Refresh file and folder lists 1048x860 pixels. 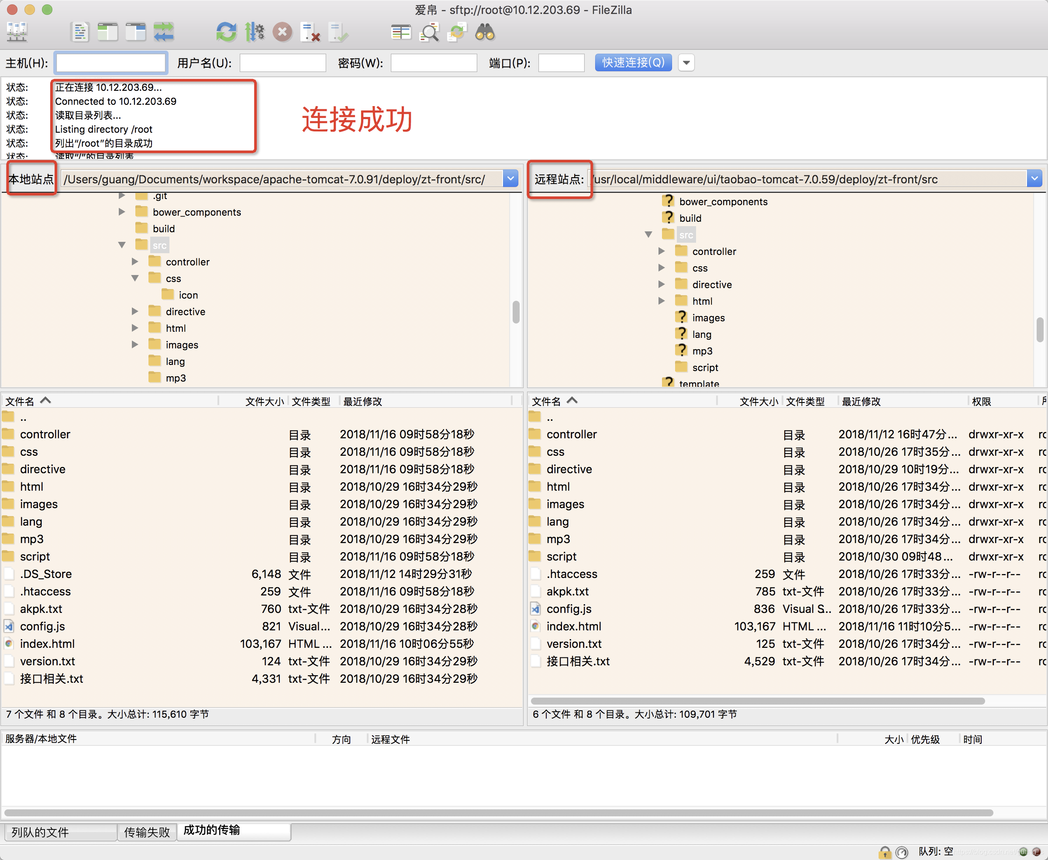point(227,32)
